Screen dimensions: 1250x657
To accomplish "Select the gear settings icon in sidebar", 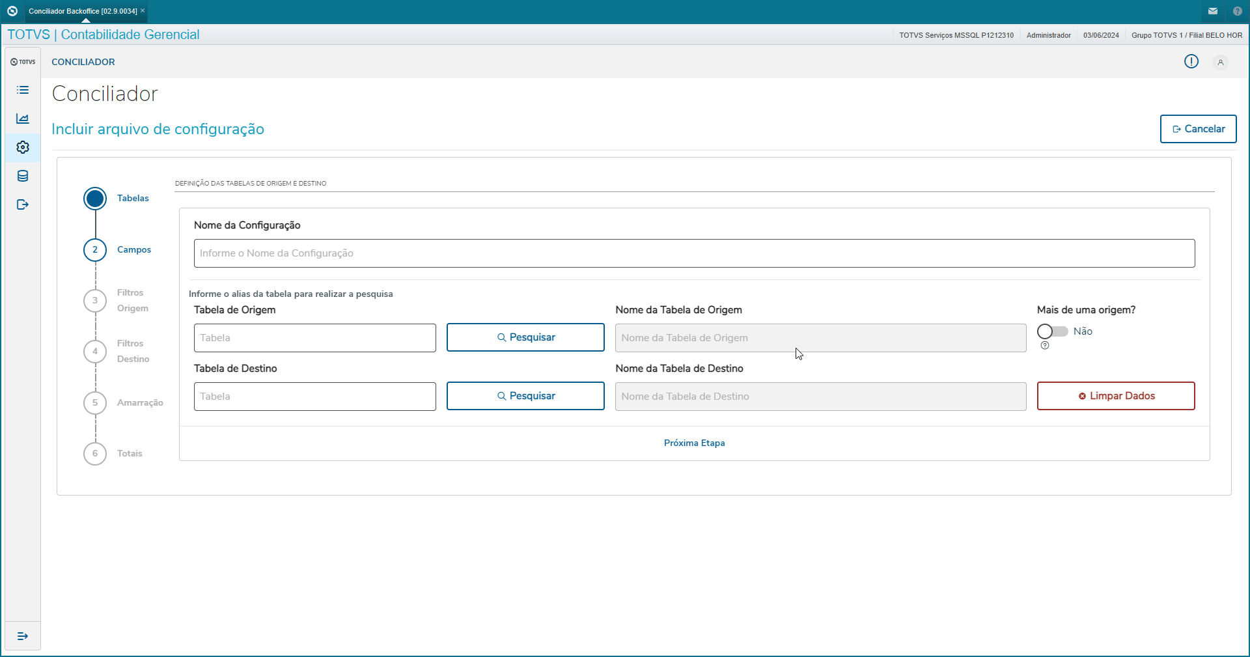I will coord(23,147).
